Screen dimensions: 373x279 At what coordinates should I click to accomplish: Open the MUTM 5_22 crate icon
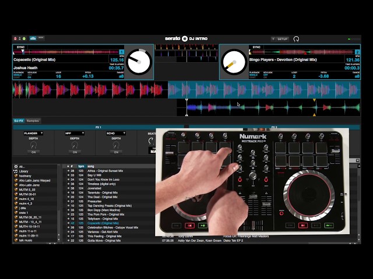pos(16,190)
